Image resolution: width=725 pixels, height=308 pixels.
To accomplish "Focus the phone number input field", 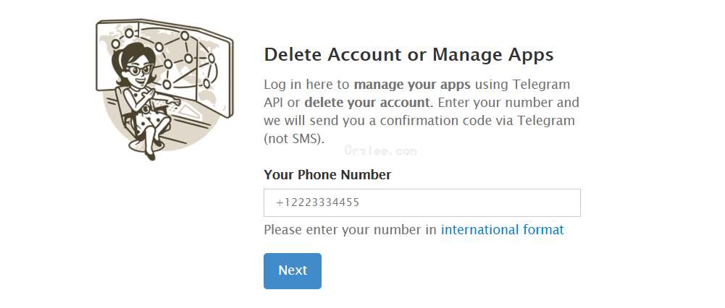I will coord(422,202).
